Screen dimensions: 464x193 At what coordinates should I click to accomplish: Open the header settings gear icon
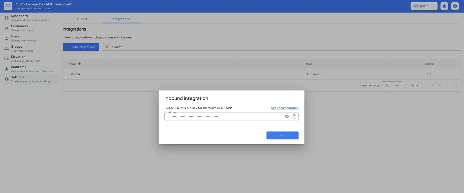(x=455, y=6)
